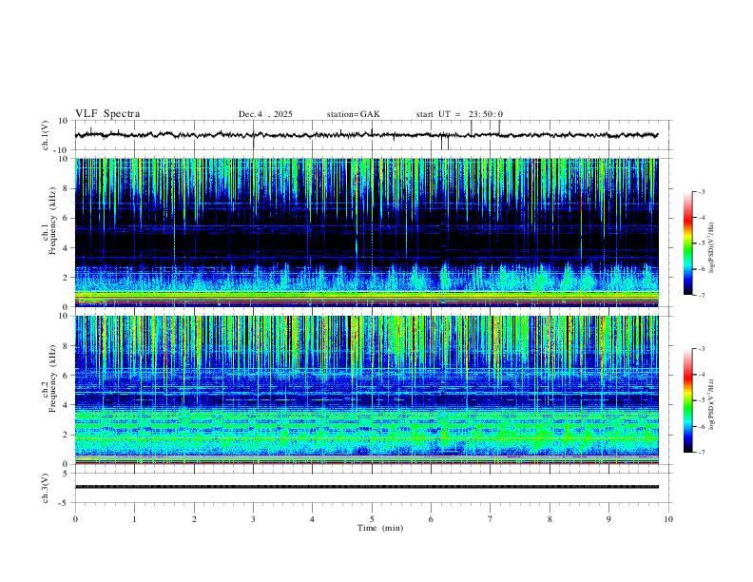Click the ch.1 voltage waveform trace
The height and width of the screenshot is (582, 753).
tap(367, 135)
